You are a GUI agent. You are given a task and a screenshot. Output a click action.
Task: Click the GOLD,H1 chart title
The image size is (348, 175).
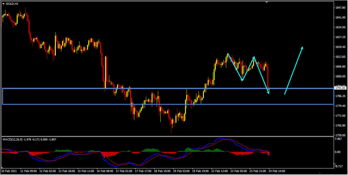(12, 4)
